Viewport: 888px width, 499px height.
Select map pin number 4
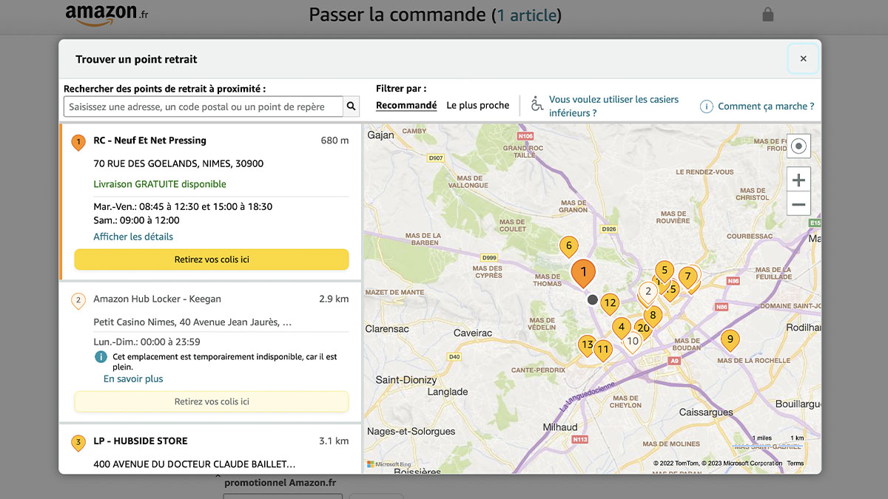coord(622,327)
